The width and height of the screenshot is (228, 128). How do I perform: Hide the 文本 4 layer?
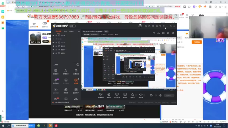(x=53, y=35)
